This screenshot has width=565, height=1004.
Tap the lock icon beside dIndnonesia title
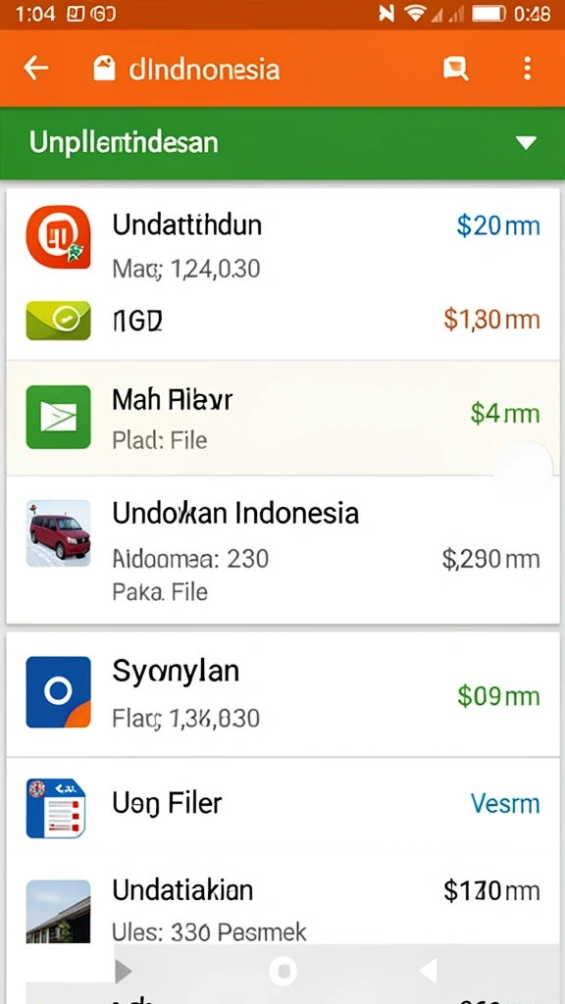pyautogui.click(x=104, y=68)
